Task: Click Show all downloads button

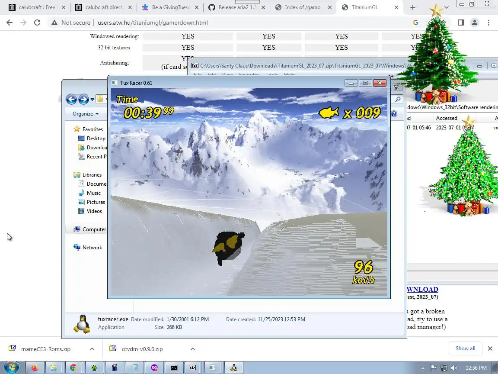Action: (x=465, y=348)
